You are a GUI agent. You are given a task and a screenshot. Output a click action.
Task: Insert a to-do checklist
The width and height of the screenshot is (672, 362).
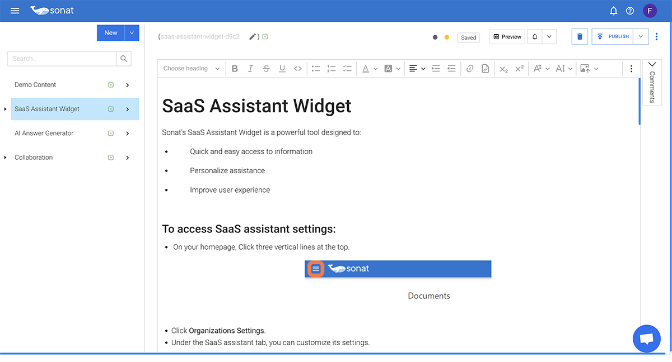(x=347, y=69)
